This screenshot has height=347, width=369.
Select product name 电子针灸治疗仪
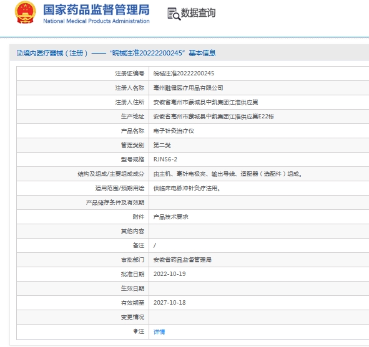coord(174,131)
